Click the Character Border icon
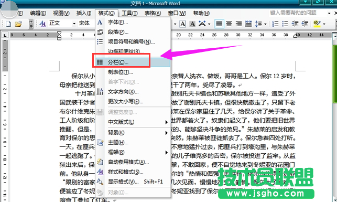The width and height of the screenshot is (337, 202). tap(182, 24)
